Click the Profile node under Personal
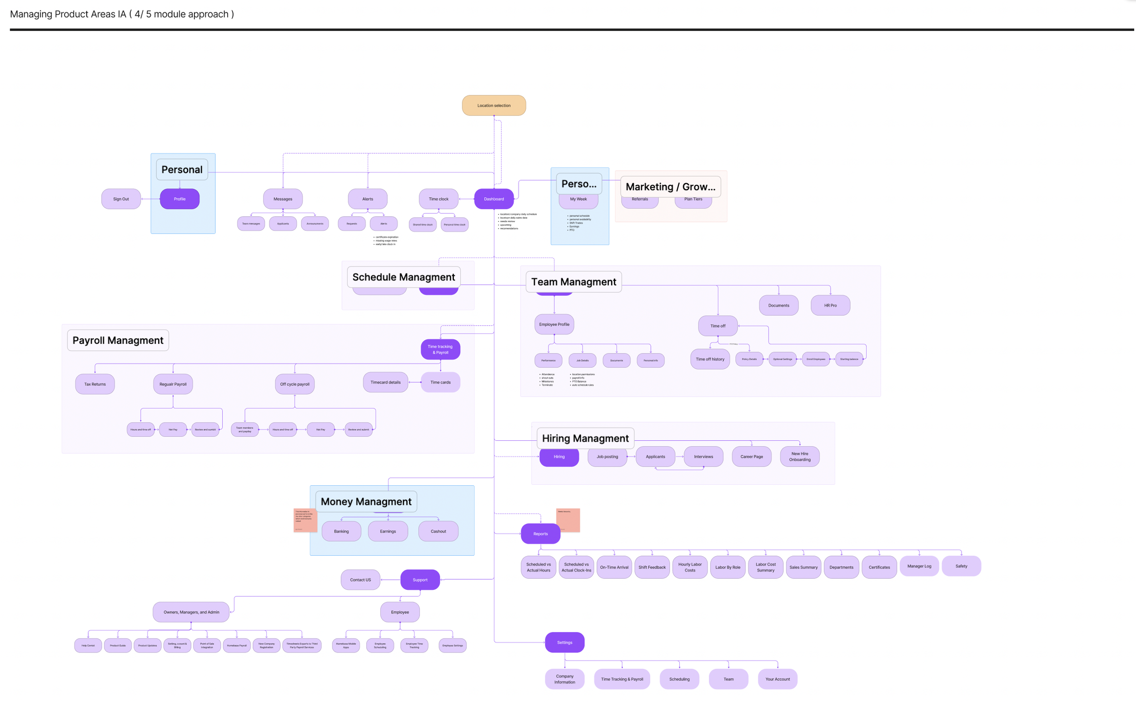Screen dimensions: 1136x702 tap(179, 199)
